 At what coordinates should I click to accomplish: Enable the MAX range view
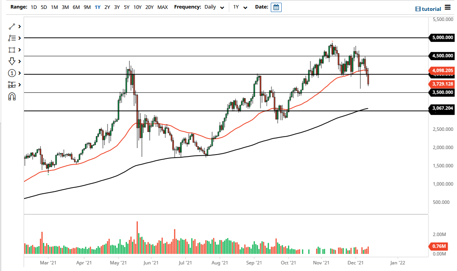pos(163,7)
